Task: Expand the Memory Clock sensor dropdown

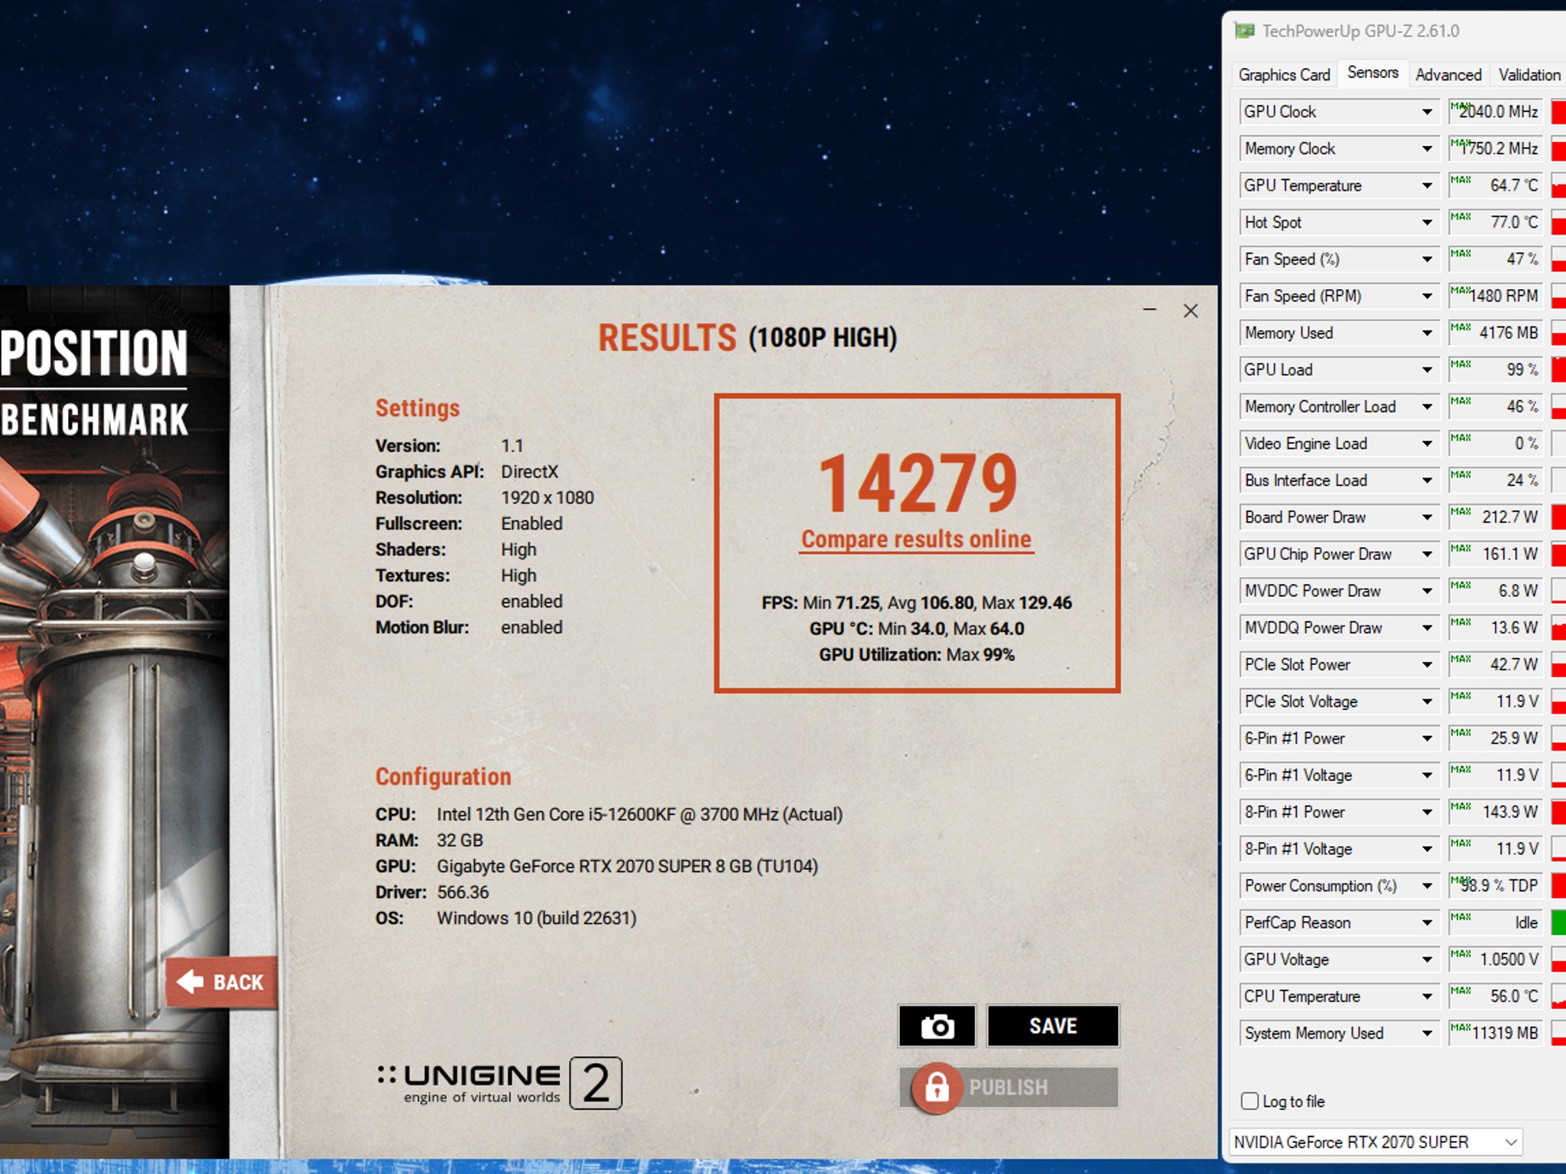Action: [1427, 148]
